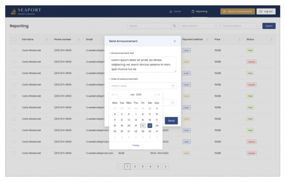Screen dimensions: 285x182
Task: Close the Send Announcement dialog
Action: click(175, 41)
